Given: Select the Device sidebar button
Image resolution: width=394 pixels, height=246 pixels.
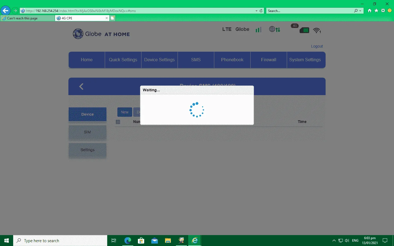Looking at the screenshot, I should (88, 114).
